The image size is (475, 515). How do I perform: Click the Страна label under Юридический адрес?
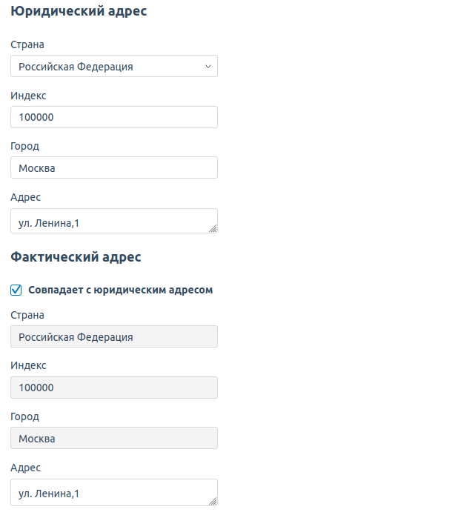point(27,44)
